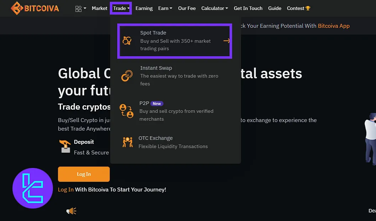376x221 pixels.
Task: Click the P2P merchants icon
Action: pyautogui.click(x=127, y=111)
